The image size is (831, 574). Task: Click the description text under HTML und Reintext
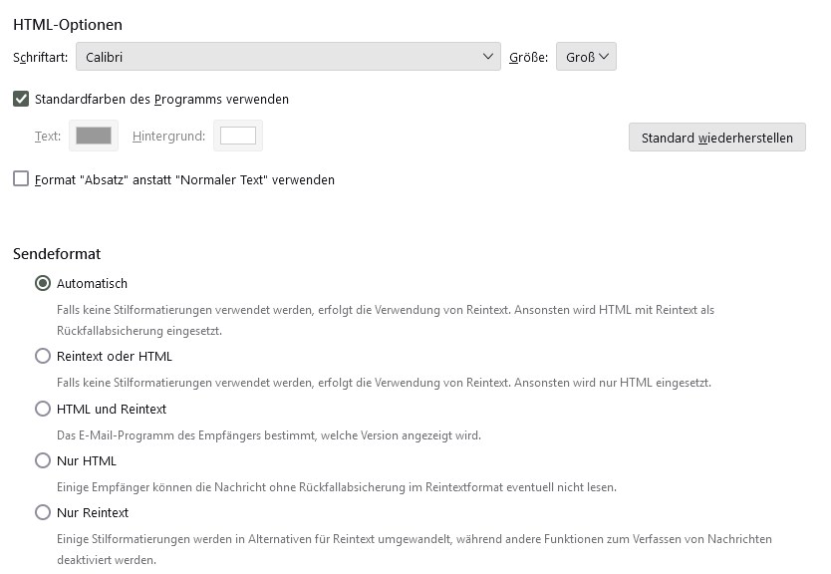point(269,435)
